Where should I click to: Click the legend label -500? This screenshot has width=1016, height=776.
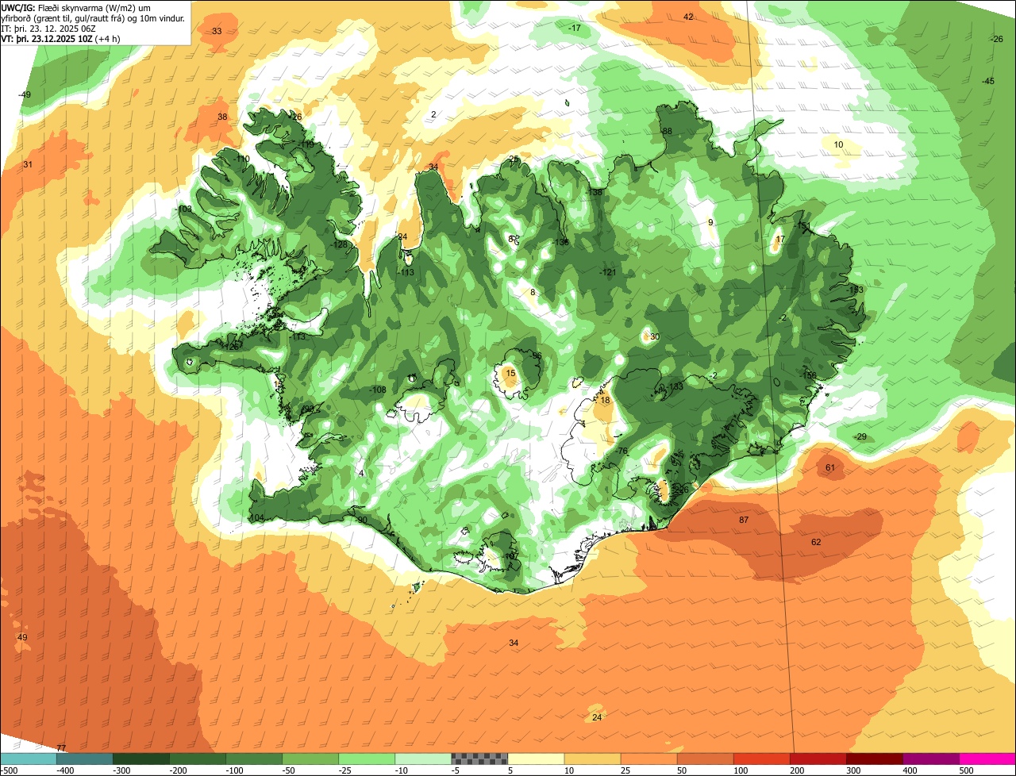(x=8, y=770)
